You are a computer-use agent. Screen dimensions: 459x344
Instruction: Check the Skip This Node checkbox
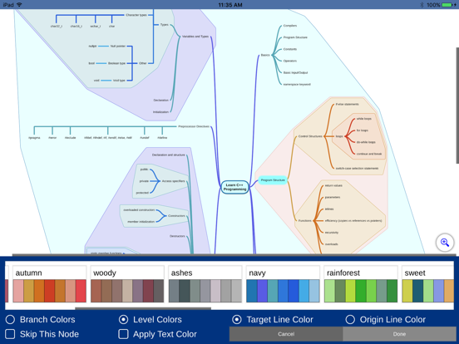point(10,334)
